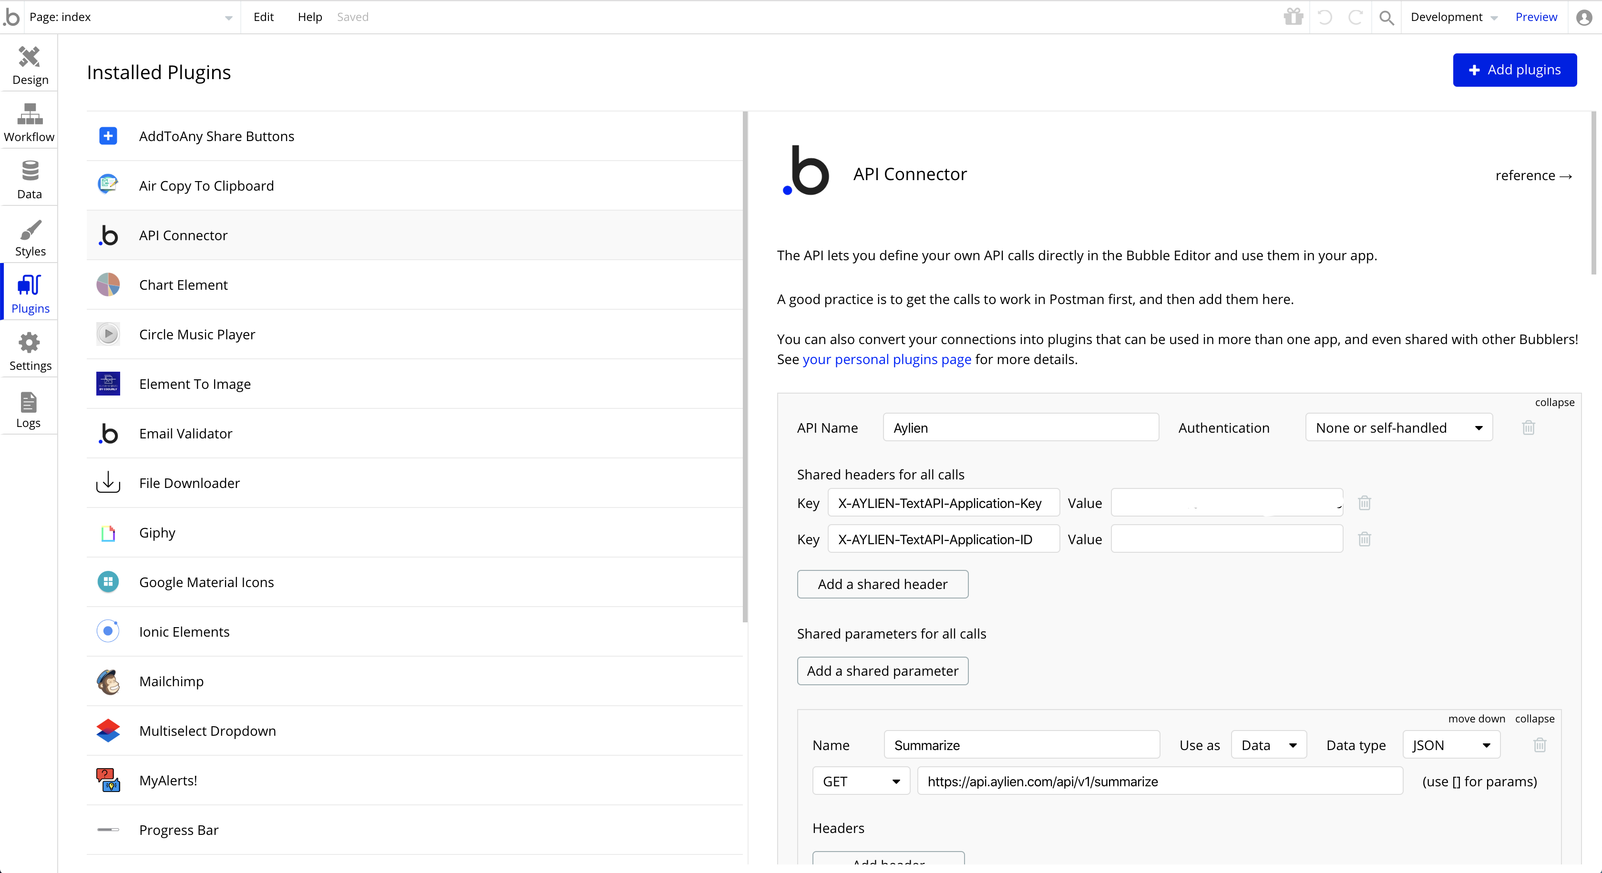Screen dimensions: 1602x873
Task: Open the Preview link
Action: (1536, 17)
